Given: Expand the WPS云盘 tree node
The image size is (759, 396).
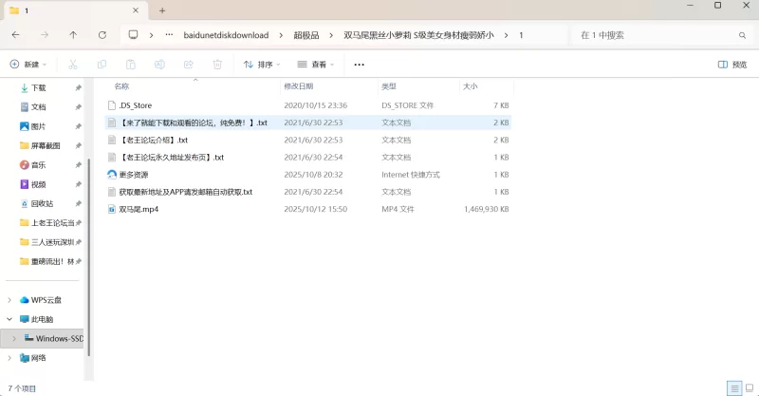Looking at the screenshot, I should [x=9, y=300].
